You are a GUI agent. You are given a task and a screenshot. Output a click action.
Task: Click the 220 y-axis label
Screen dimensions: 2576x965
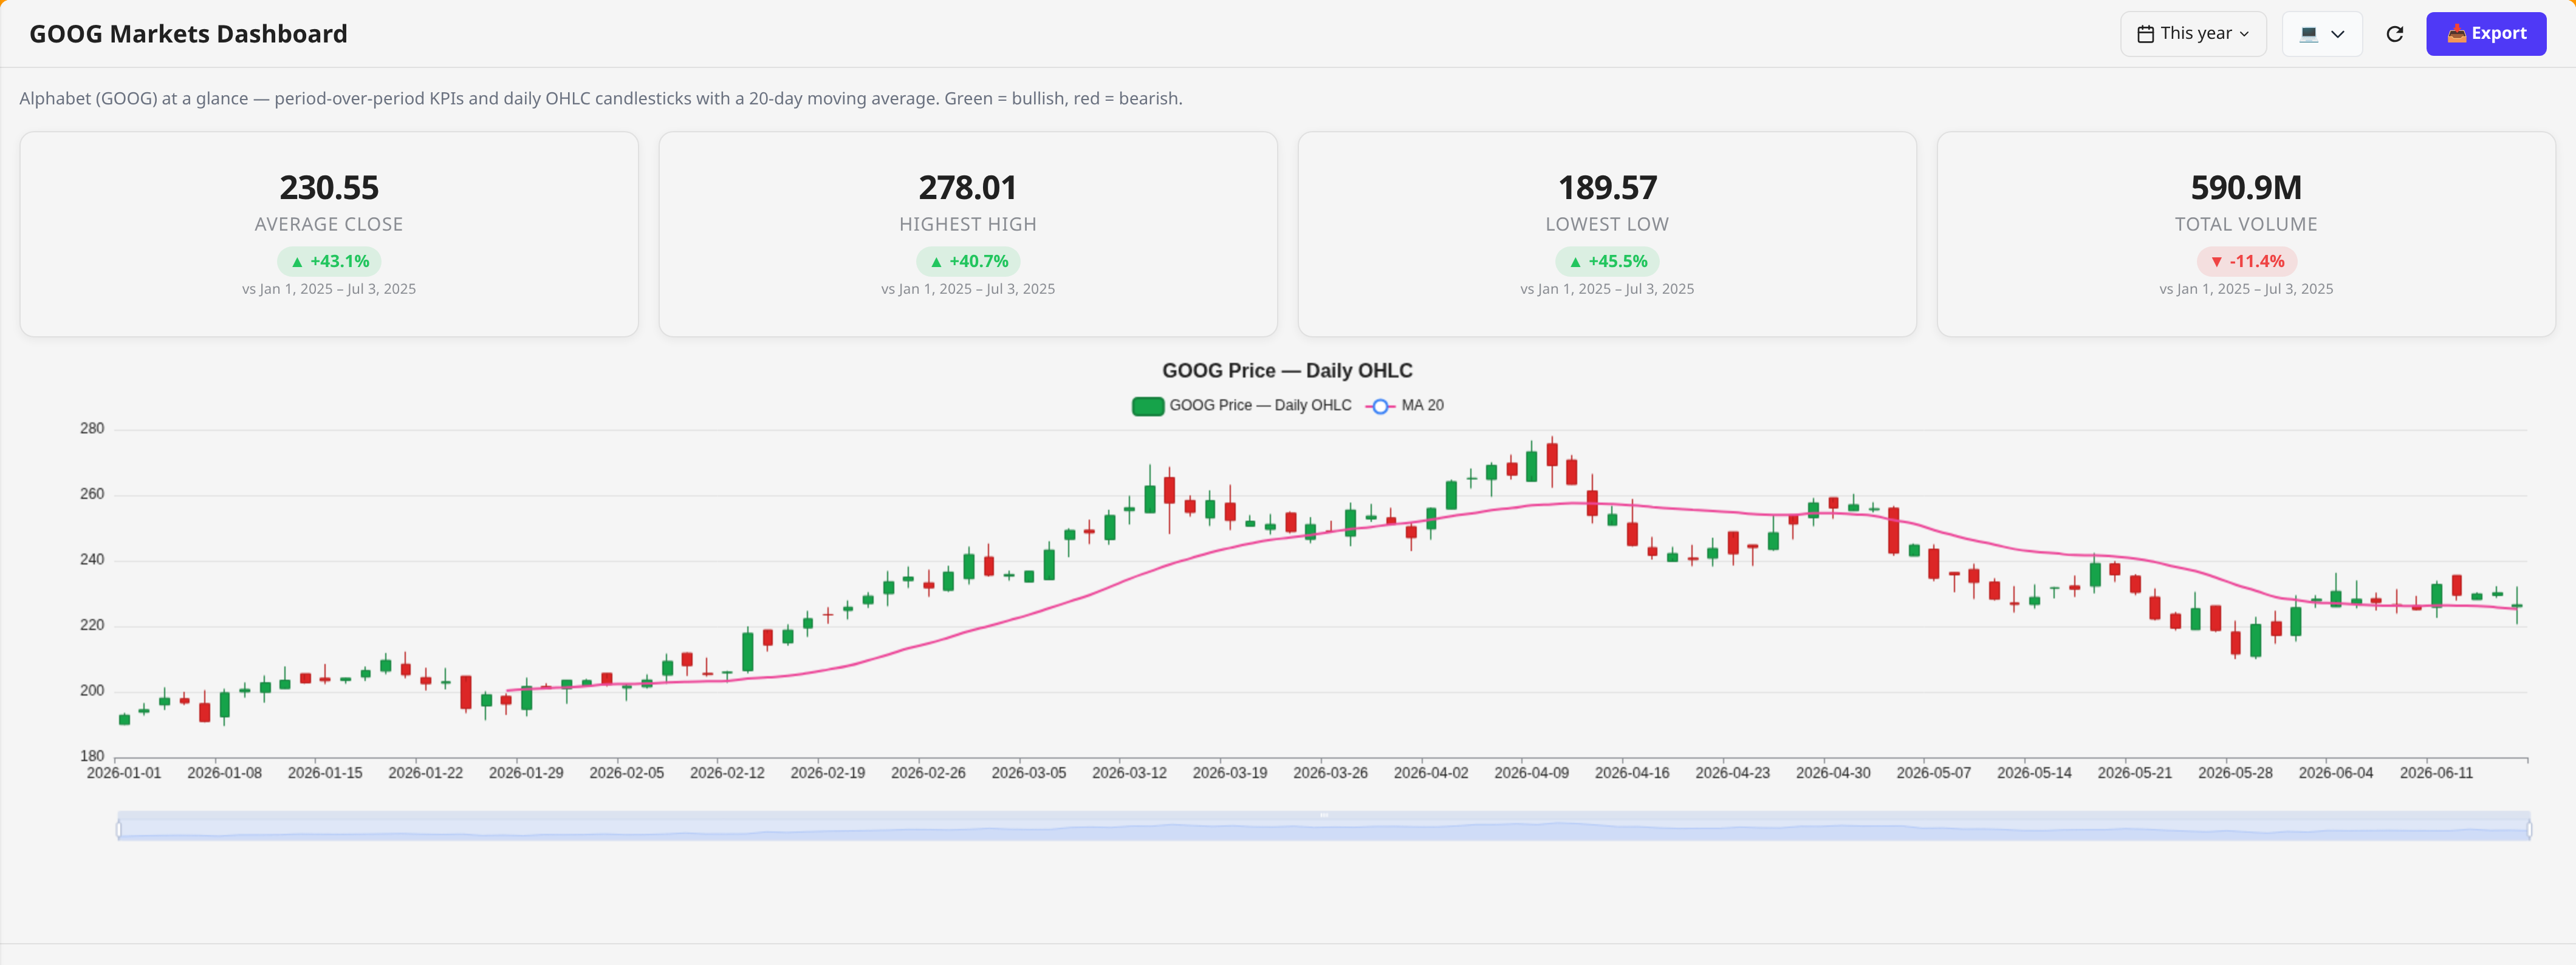click(x=92, y=625)
